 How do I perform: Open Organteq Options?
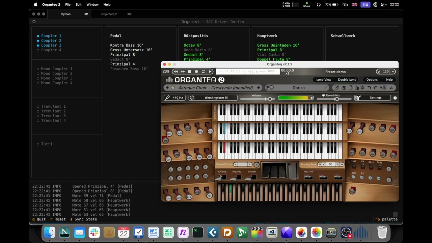[372, 80]
